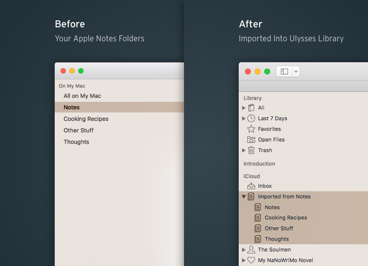Click the sheet icon beside Other Stuff group
Screen dimensions: 368x266
(258, 228)
